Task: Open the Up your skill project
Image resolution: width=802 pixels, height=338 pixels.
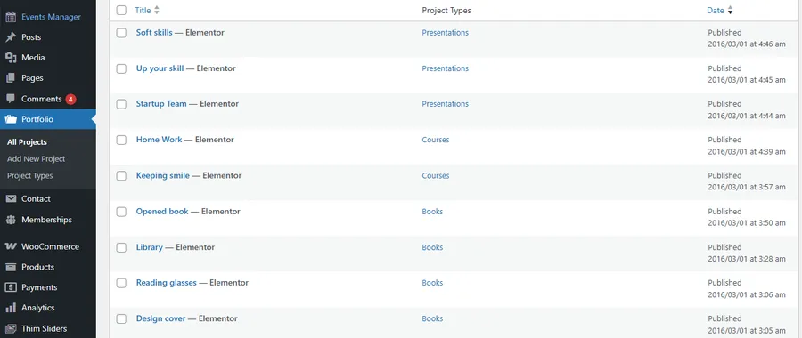Action: pyautogui.click(x=160, y=68)
